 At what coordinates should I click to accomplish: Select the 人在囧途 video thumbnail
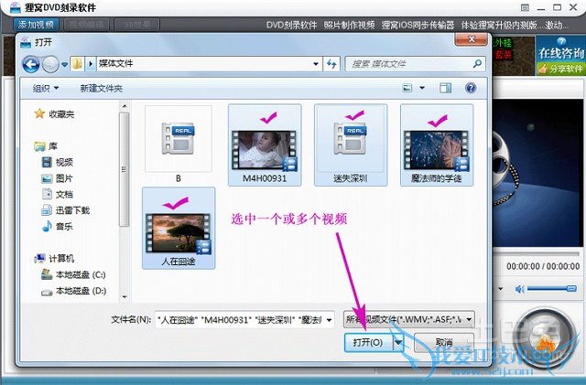179,228
